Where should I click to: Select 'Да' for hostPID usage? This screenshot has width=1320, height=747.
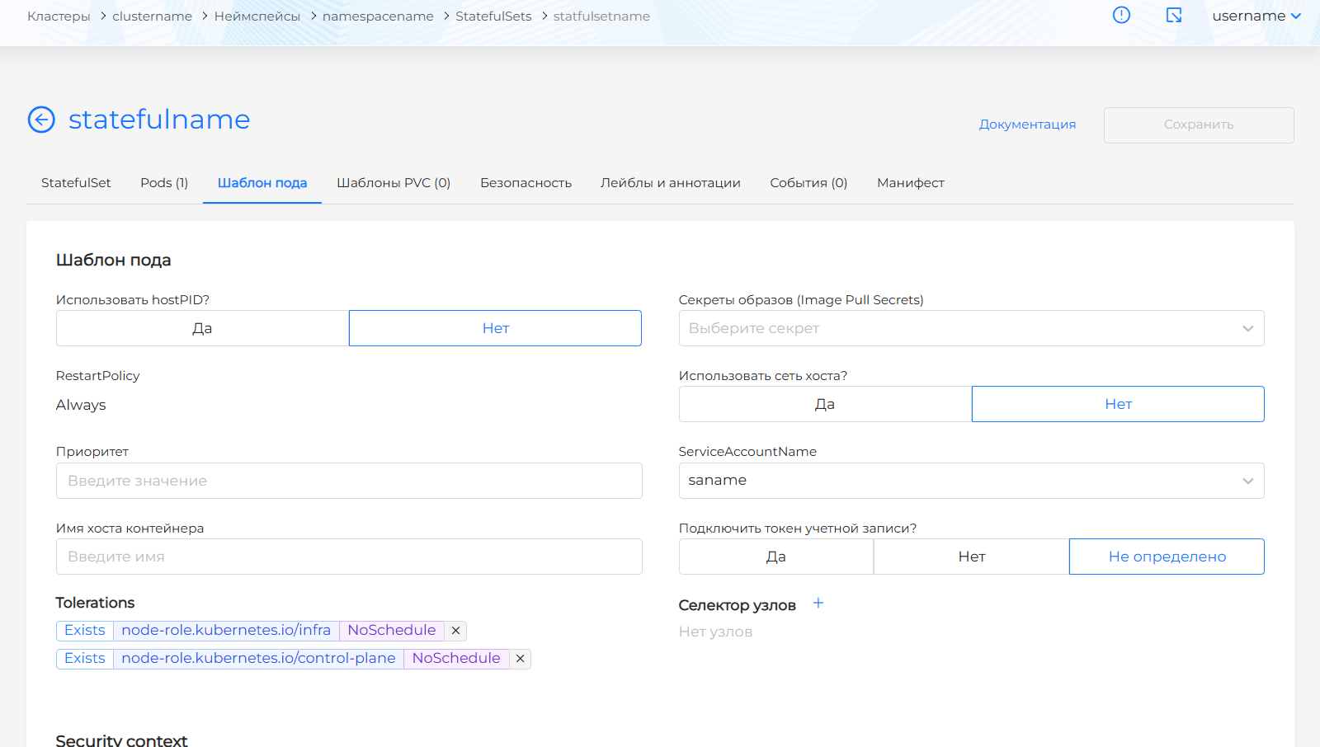pyautogui.click(x=202, y=328)
